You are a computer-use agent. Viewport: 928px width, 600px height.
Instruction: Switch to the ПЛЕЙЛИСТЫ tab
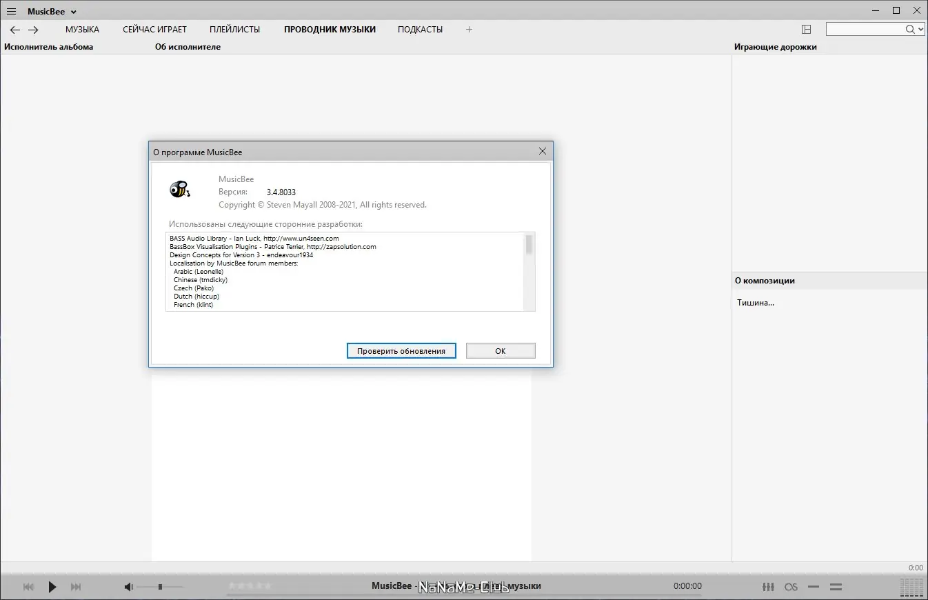coord(235,30)
